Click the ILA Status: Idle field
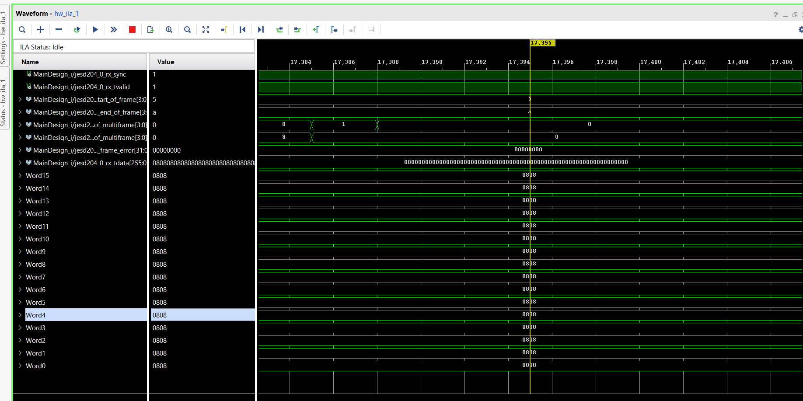Viewport: 803px width, 401px height. pos(134,47)
